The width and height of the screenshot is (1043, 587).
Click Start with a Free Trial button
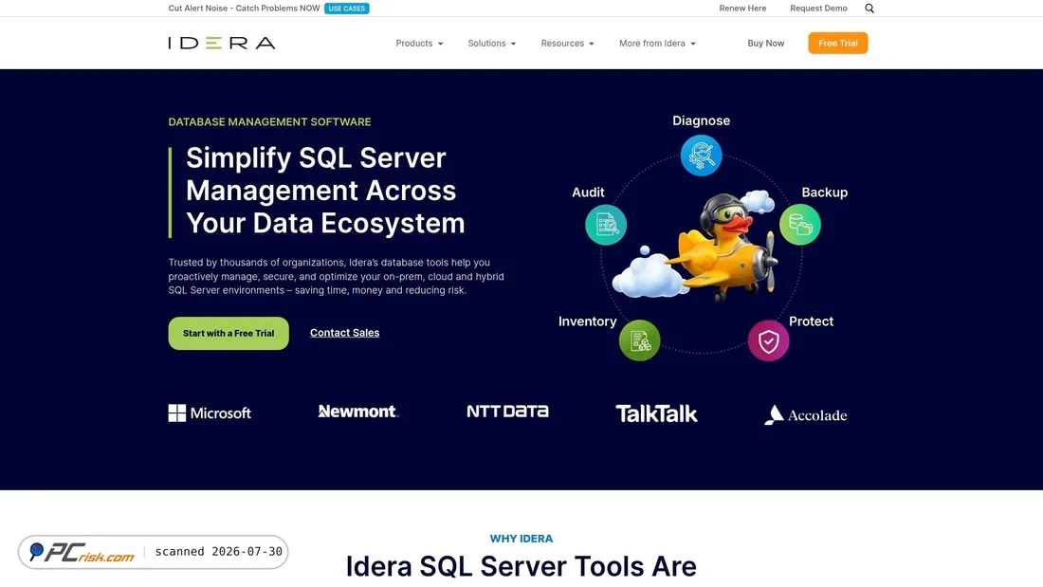click(x=229, y=334)
